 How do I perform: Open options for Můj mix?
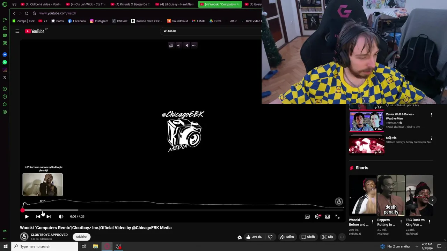point(431,138)
